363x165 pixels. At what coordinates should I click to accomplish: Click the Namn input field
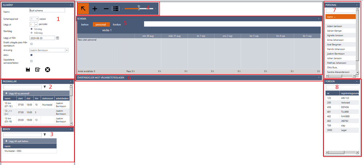(47, 11)
